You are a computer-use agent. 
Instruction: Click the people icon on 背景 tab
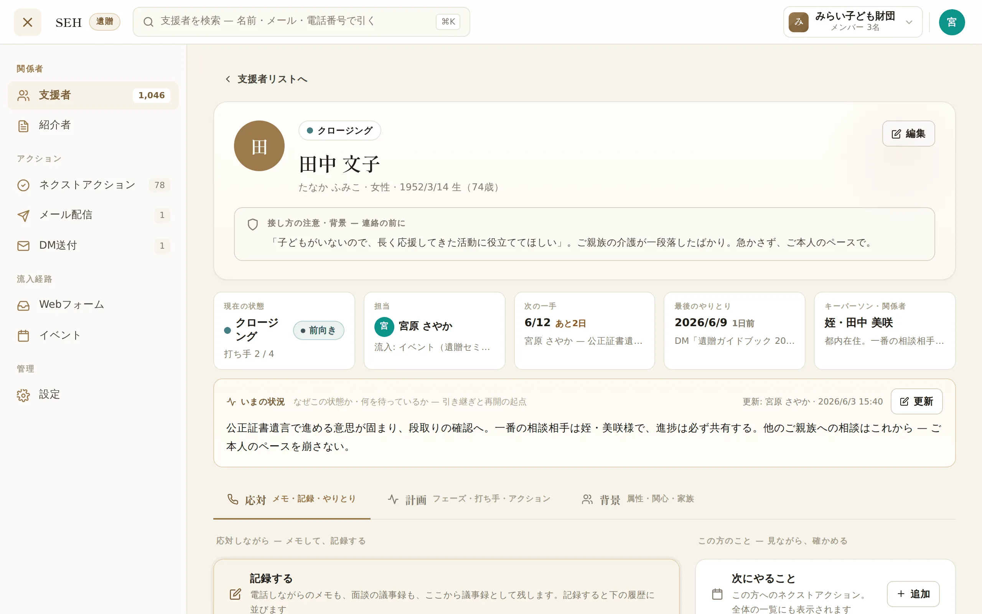(x=587, y=499)
